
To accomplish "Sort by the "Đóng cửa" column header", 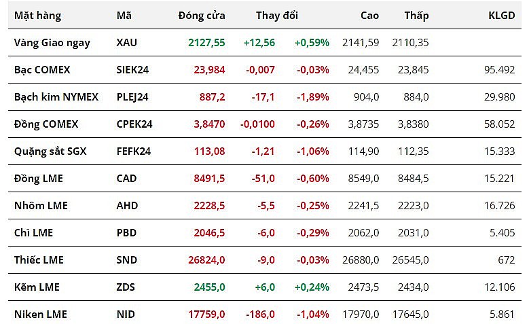I will 202,15.
